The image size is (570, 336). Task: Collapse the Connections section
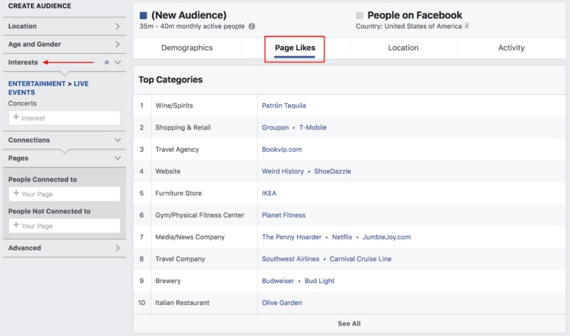coord(118,140)
